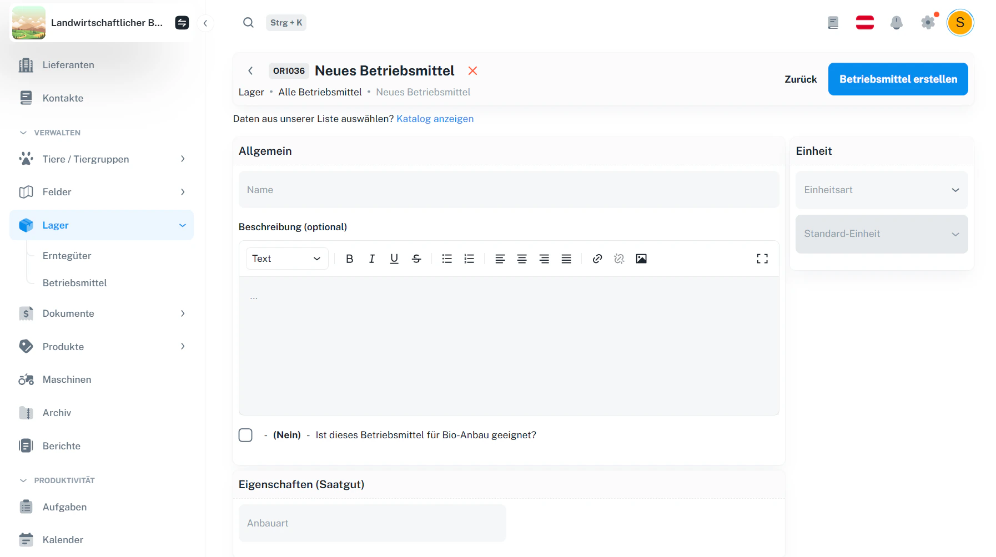
Task: Toggle fullscreen editor mode
Action: click(762, 259)
